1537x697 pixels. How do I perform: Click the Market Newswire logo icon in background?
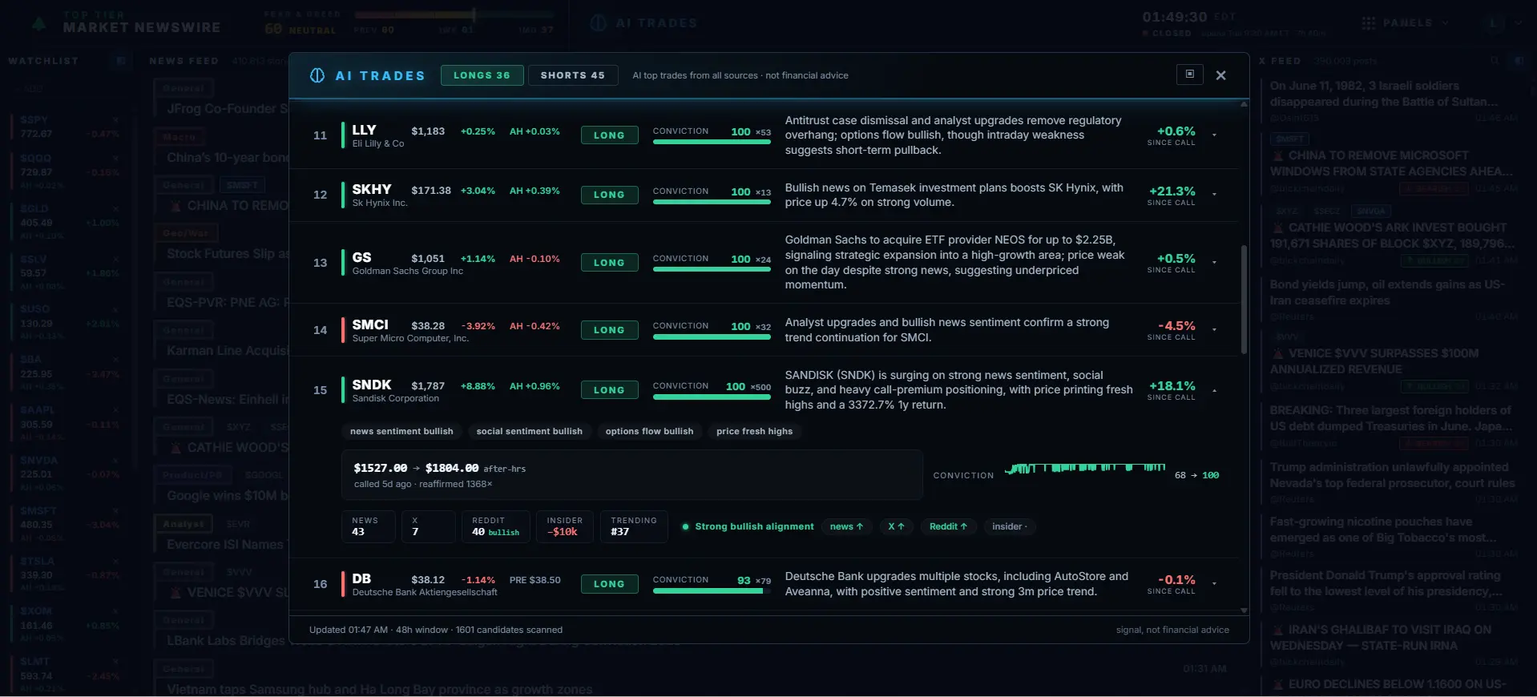pos(38,23)
